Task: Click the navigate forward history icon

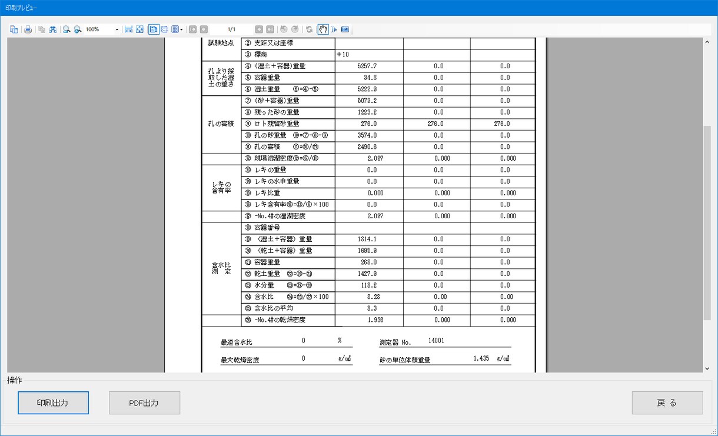Action: 295,29
